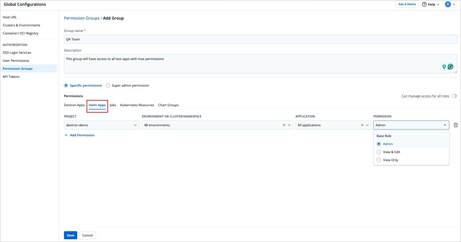Expand the devtron-demo project dropdown
The height and width of the screenshot is (242, 461).
[x=135, y=125]
